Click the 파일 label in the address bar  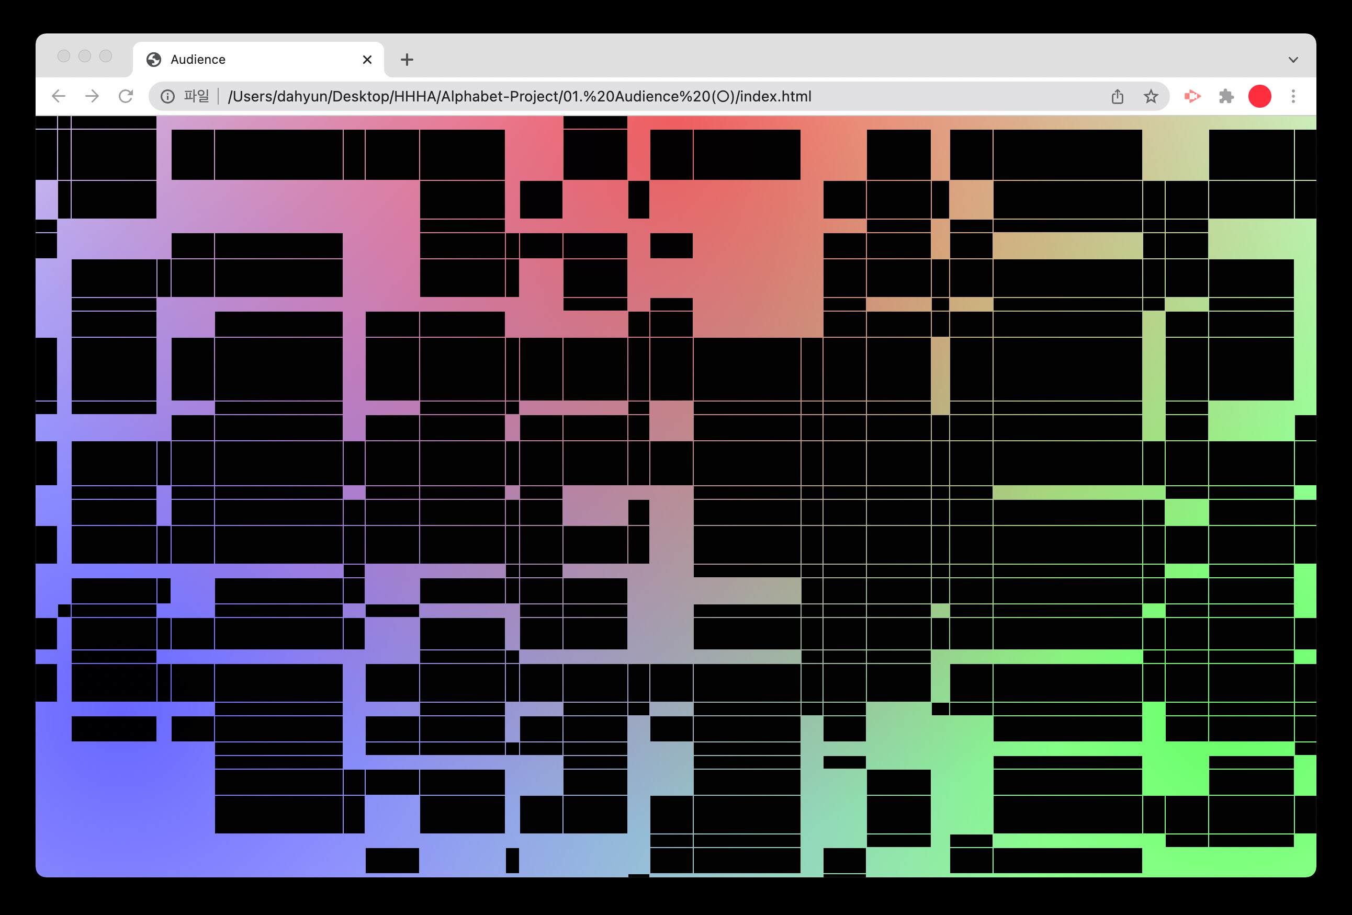196,97
